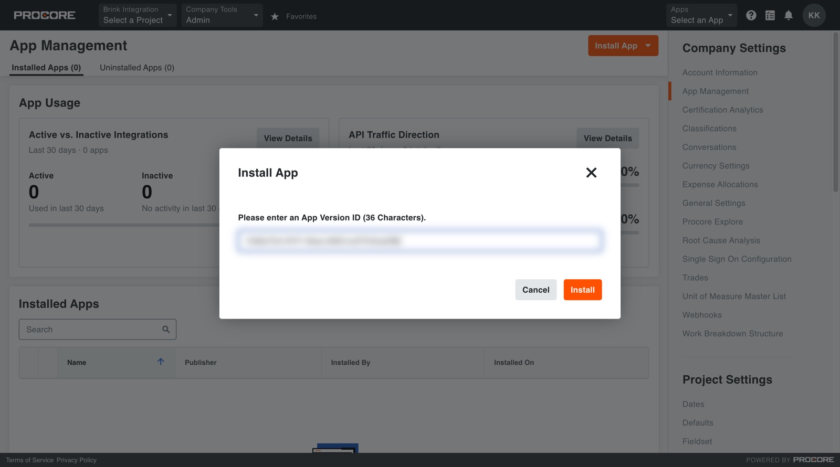Click the Favorites label in header
Image resolution: width=840 pixels, height=467 pixels.
tap(301, 16)
